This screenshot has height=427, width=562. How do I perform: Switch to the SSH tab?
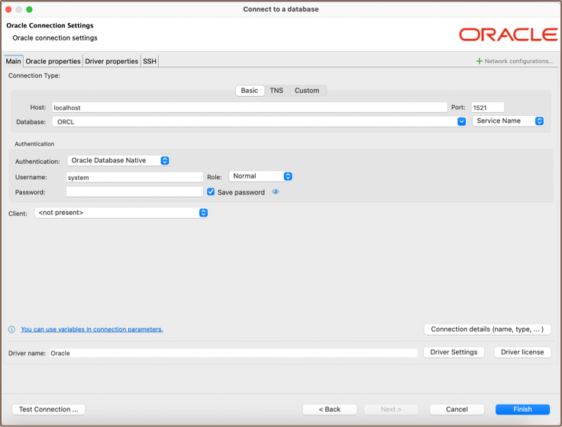(x=150, y=61)
